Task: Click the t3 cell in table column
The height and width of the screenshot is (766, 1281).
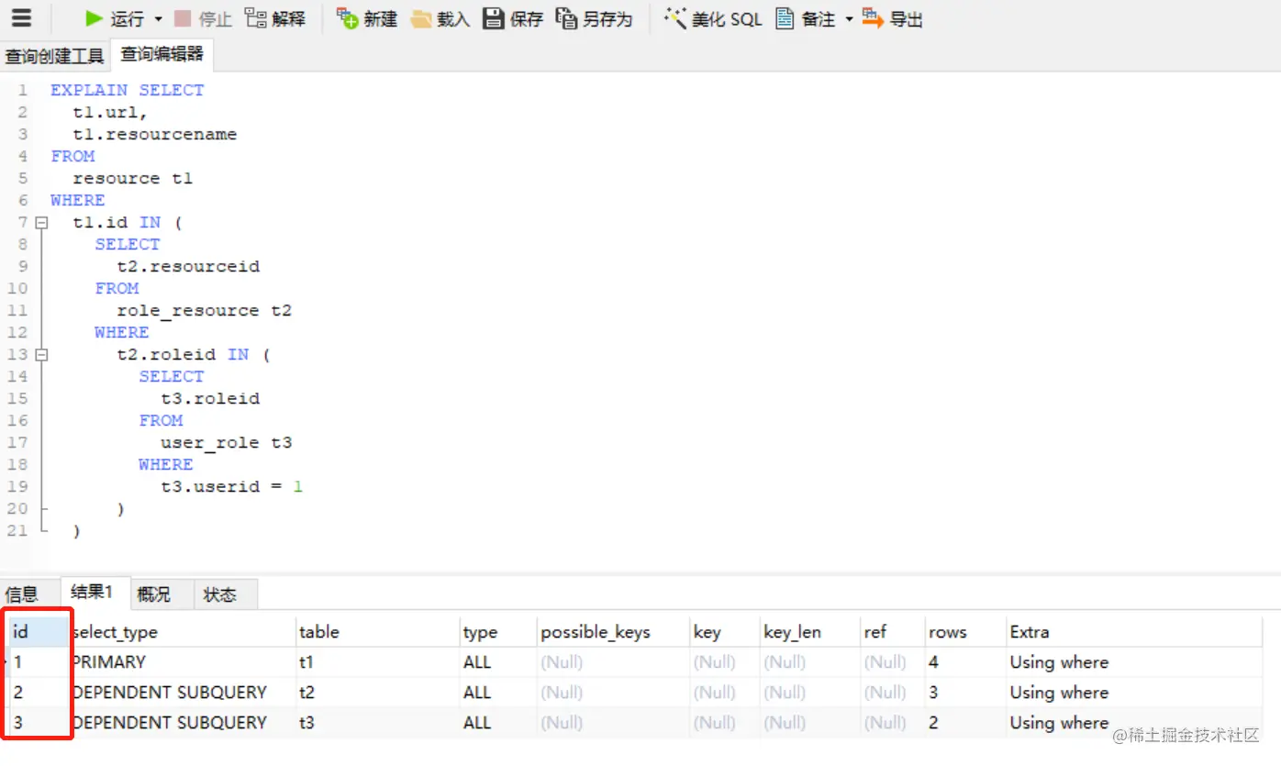Action: (377, 723)
